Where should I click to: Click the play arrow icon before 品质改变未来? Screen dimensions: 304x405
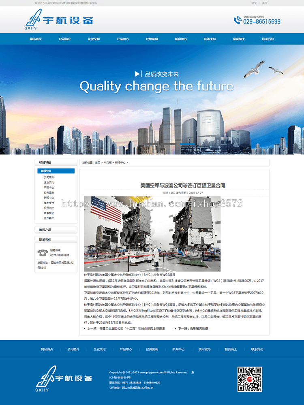pyautogui.click(x=137, y=74)
